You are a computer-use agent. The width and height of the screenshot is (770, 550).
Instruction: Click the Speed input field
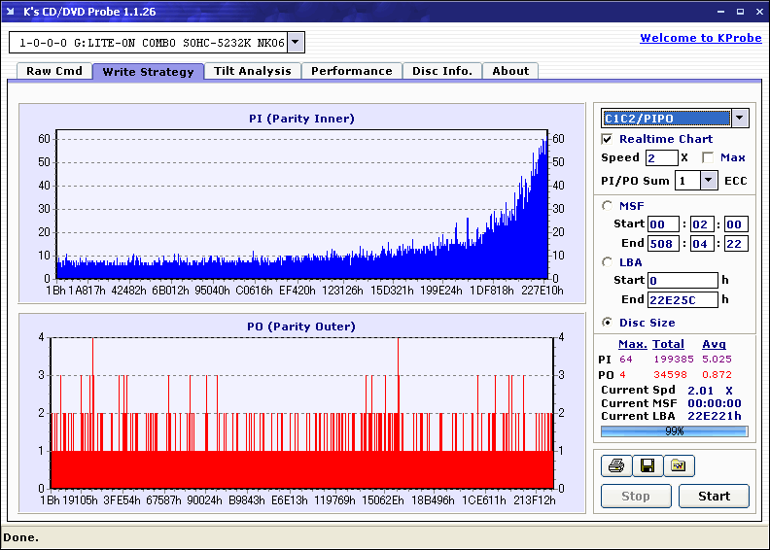coord(661,157)
